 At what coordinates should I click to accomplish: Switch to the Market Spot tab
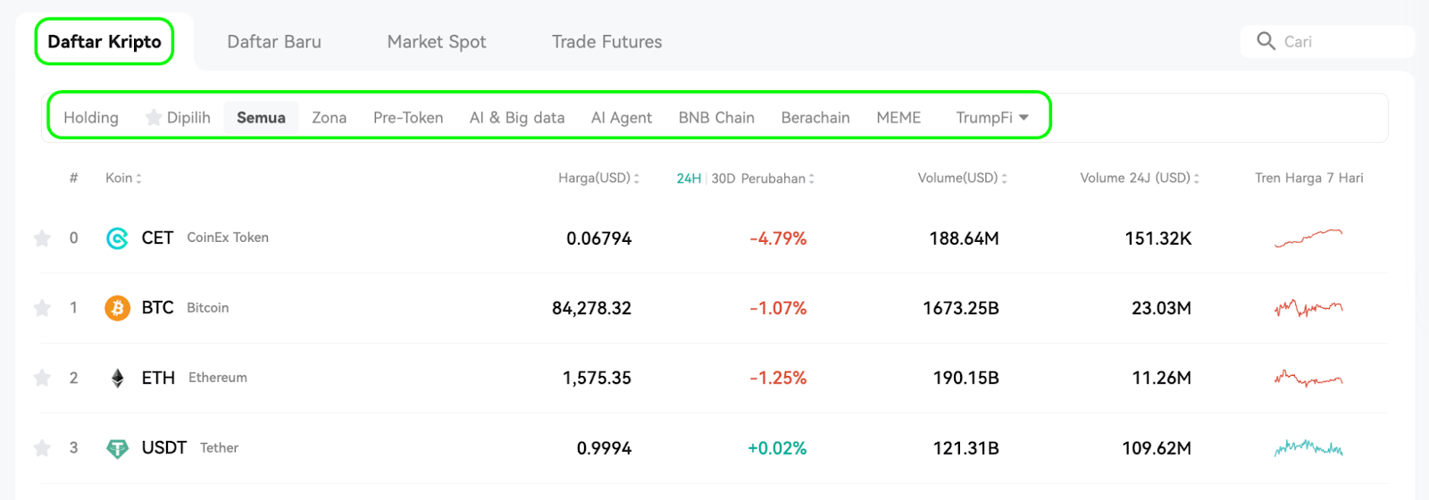click(437, 42)
